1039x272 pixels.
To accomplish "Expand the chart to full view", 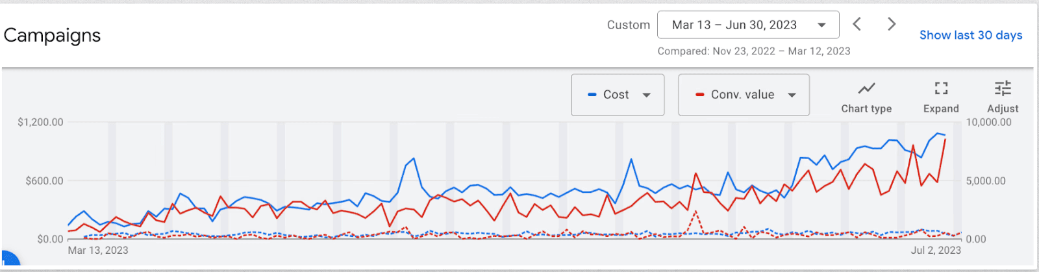I will (941, 96).
